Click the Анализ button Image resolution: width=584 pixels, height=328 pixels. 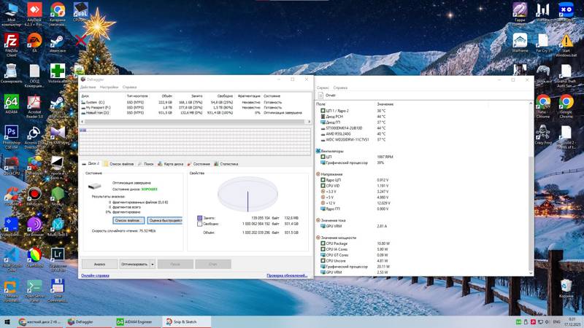tap(99, 264)
